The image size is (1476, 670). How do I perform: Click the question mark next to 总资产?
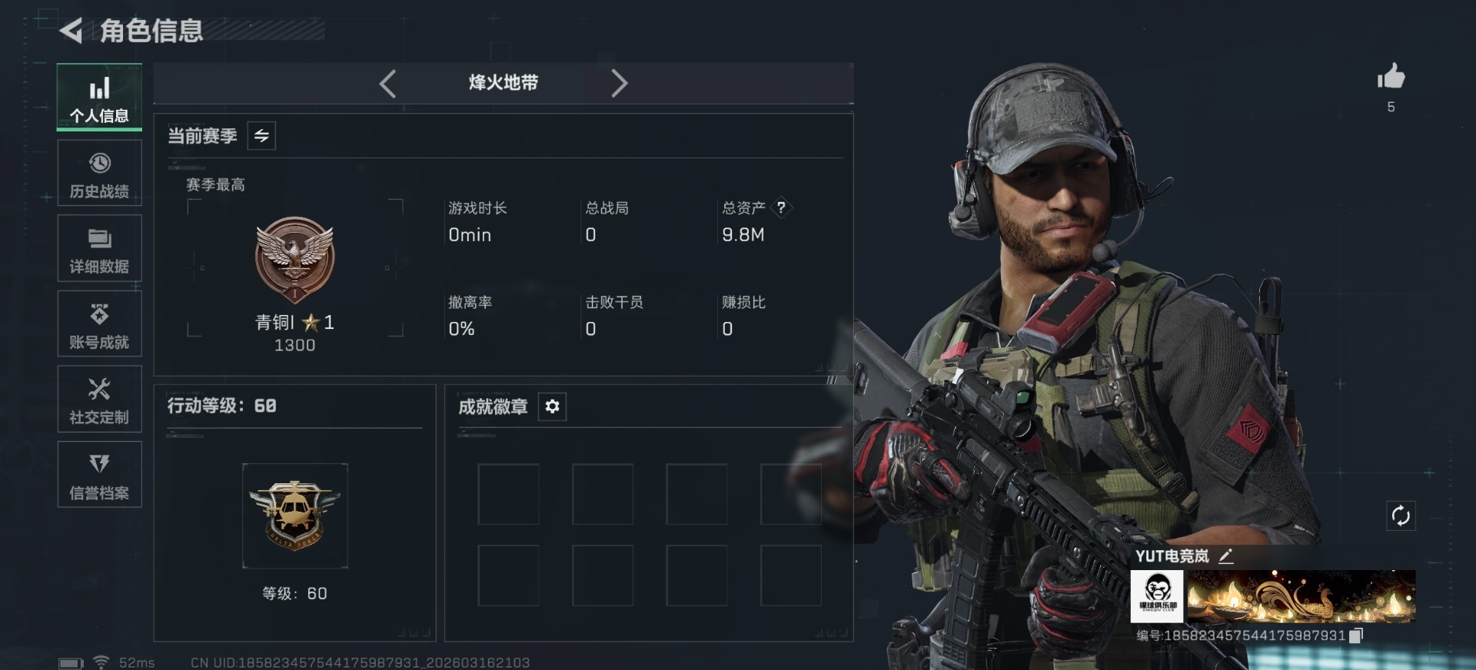[781, 207]
